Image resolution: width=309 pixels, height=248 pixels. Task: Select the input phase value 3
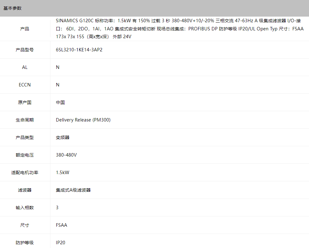click(x=57, y=208)
